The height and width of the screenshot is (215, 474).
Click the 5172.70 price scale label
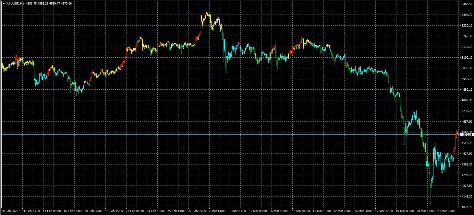467,47
